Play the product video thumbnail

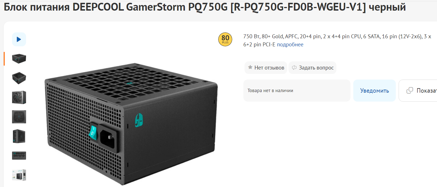tap(19, 39)
